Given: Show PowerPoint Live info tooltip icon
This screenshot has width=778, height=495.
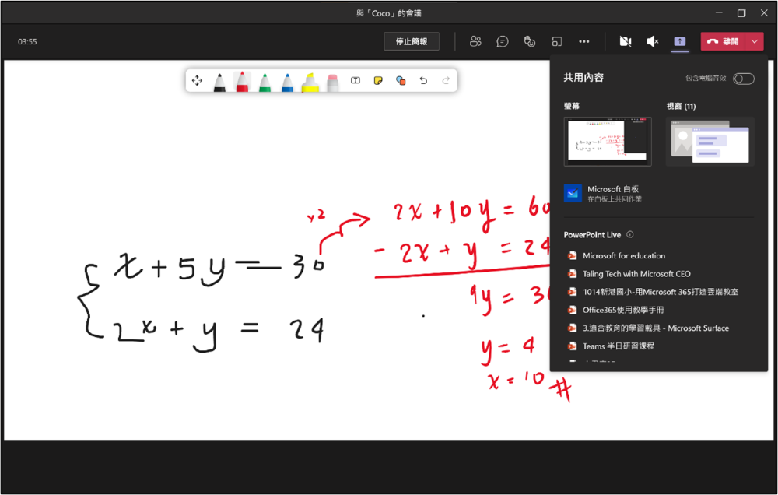Looking at the screenshot, I should 630,234.
